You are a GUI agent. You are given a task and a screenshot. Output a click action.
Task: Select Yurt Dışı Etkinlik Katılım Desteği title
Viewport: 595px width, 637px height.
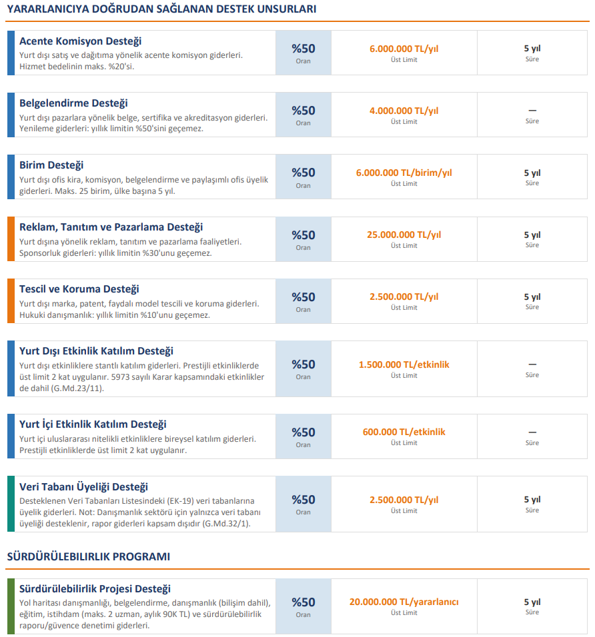tap(96, 351)
